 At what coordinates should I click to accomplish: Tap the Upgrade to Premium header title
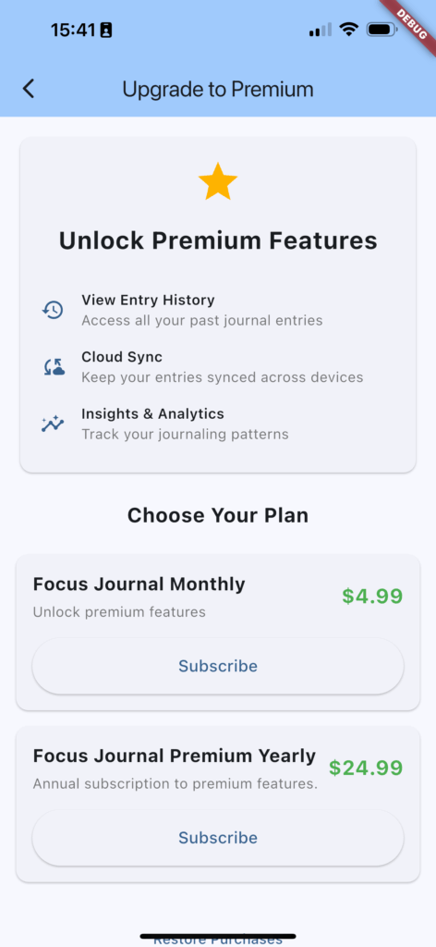218,90
